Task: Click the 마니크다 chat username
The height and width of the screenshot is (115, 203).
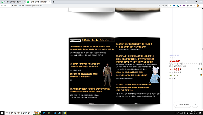Action: point(173,75)
